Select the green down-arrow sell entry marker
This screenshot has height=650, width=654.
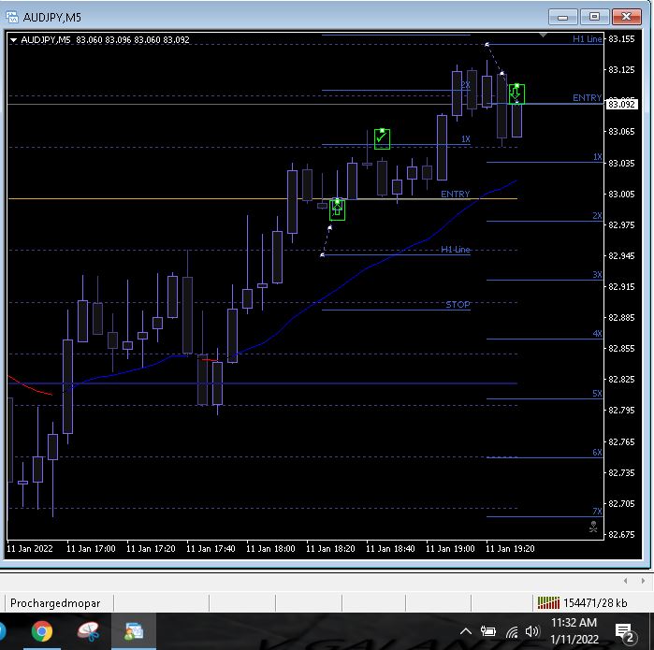pyautogui.click(x=516, y=94)
